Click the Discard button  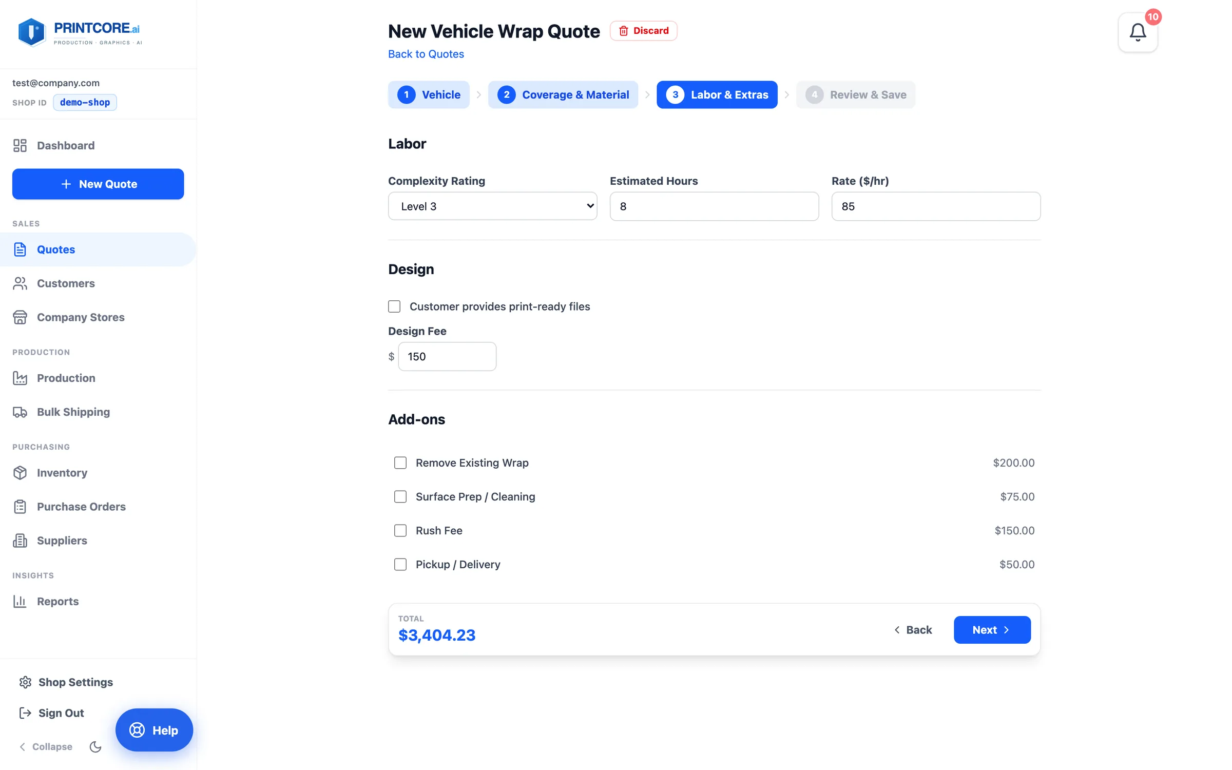(x=643, y=31)
